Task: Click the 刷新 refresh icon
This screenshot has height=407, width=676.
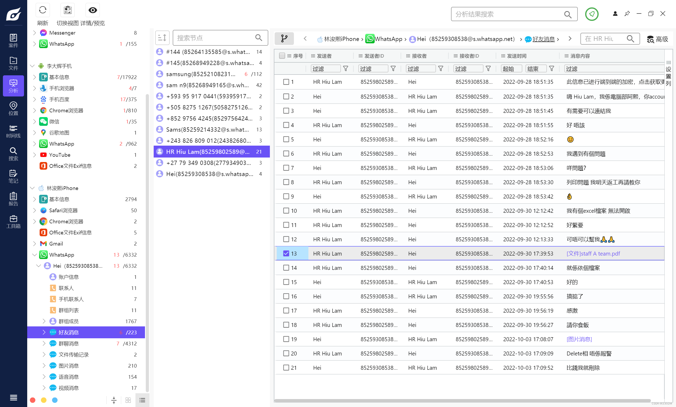Action: 43,10
